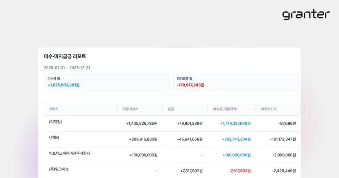Click the granter logo
Image resolution: width=339 pixels, height=178 pixels.
click(306, 15)
